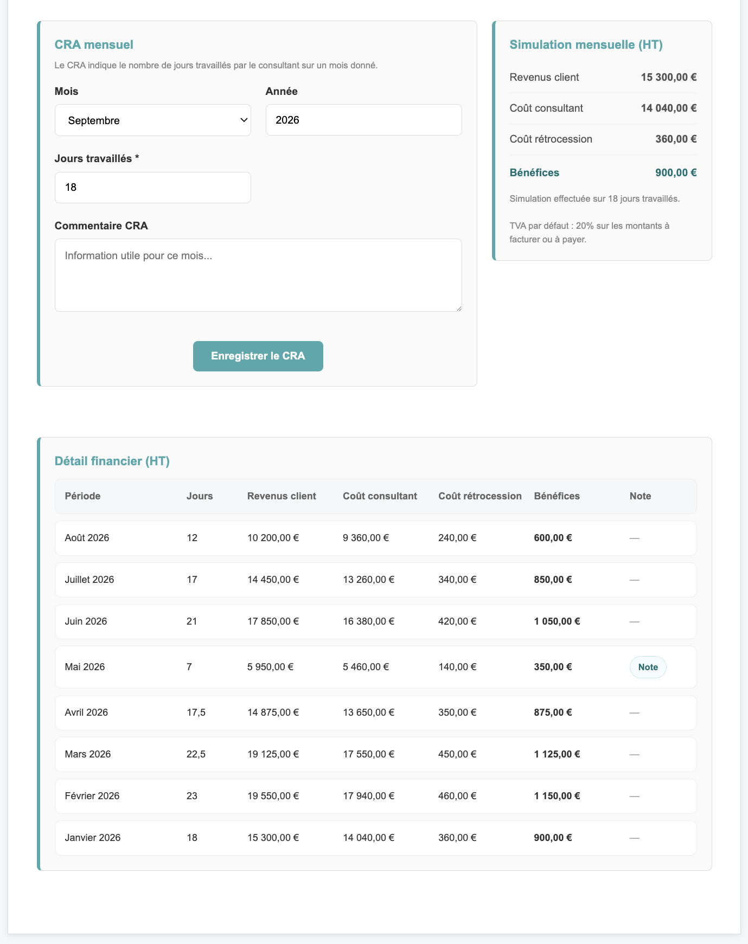Click the simulation Coût consultant value 14 040,00 €

(x=668, y=108)
